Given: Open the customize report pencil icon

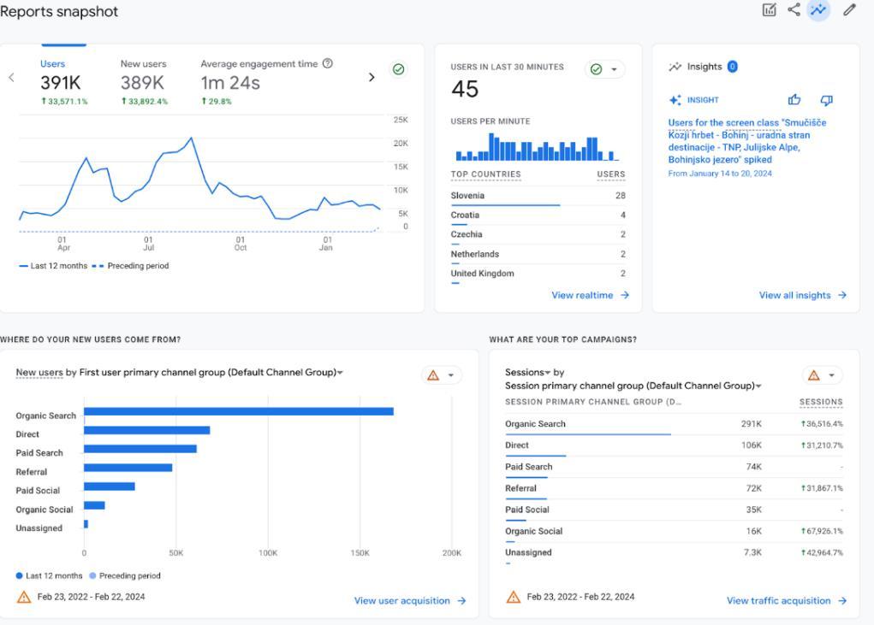Looking at the screenshot, I should click(x=849, y=10).
